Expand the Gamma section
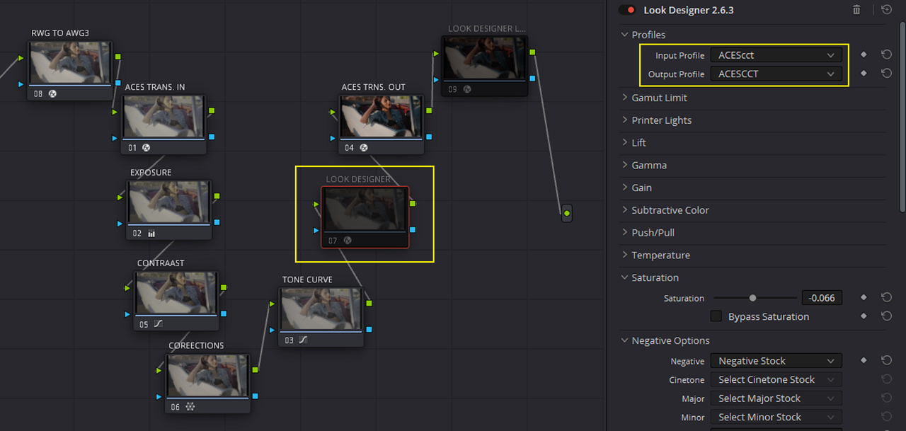 point(625,165)
